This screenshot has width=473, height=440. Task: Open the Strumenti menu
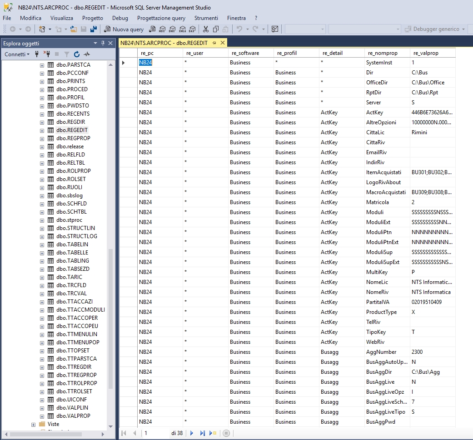[206, 18]
